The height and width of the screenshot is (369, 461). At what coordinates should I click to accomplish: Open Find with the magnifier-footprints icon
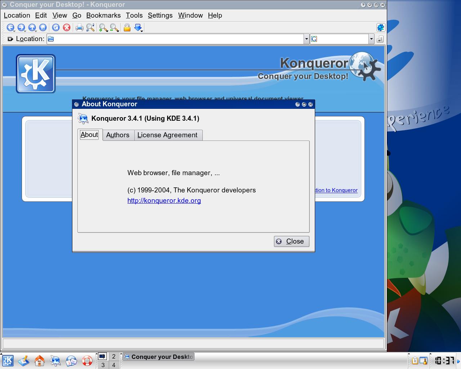coord(90,27)
